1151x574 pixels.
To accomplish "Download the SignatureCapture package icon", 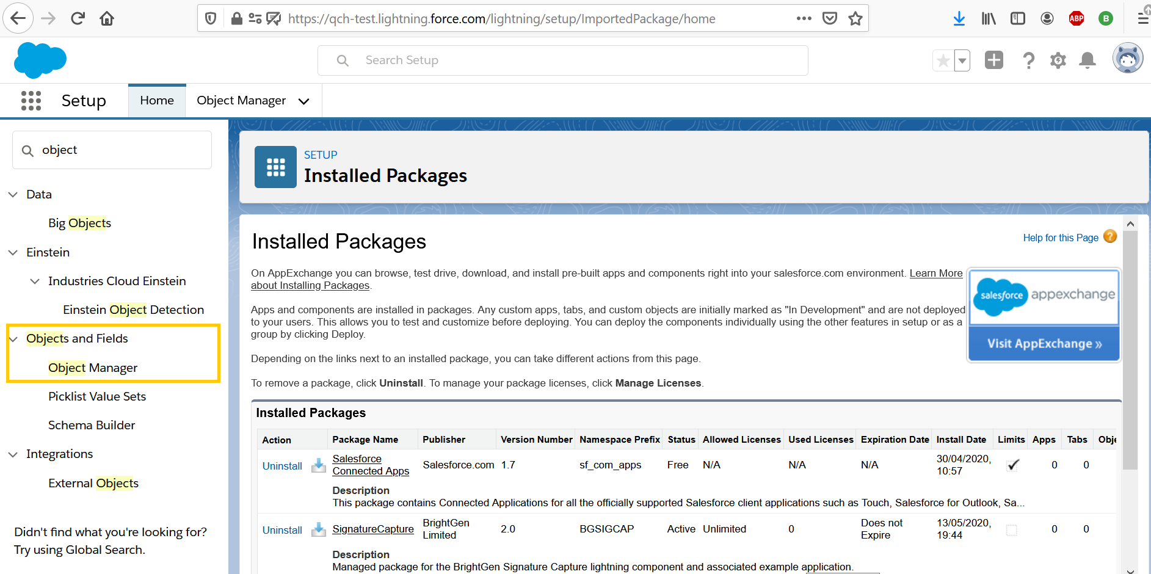I will (318, 529).
